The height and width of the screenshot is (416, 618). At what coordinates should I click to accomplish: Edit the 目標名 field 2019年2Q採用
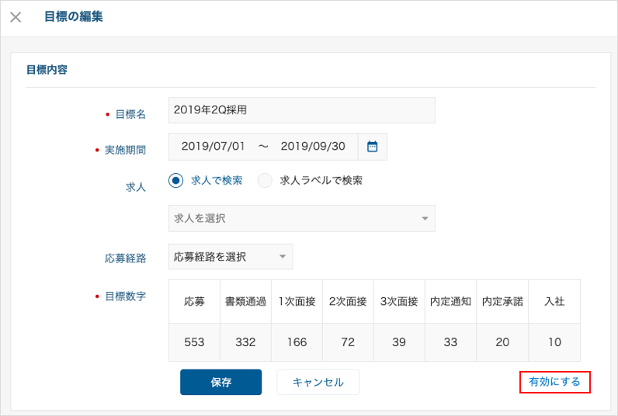pyautogui.click(x=302, y=110)
